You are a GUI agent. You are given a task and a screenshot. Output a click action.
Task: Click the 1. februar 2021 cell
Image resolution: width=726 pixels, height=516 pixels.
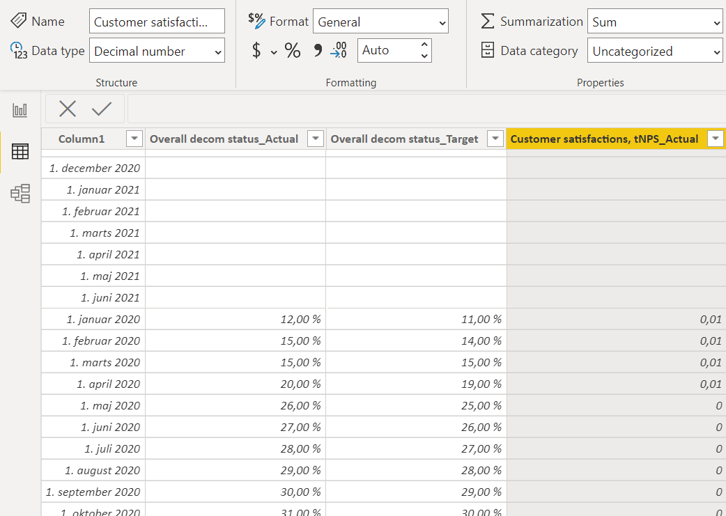coord(93,211)
